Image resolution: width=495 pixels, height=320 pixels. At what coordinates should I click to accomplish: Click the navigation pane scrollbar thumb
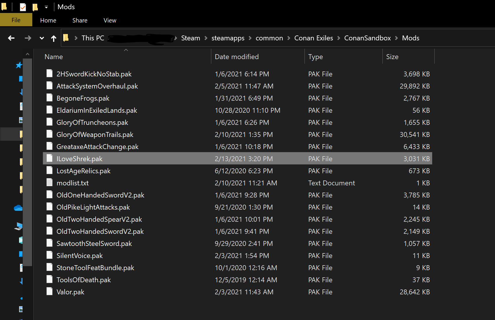(x=27, y=161)
